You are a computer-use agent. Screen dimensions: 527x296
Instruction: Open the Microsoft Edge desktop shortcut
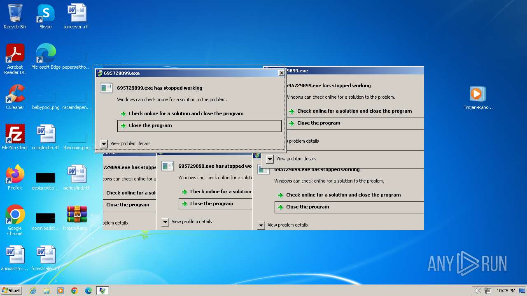[46, 57]
